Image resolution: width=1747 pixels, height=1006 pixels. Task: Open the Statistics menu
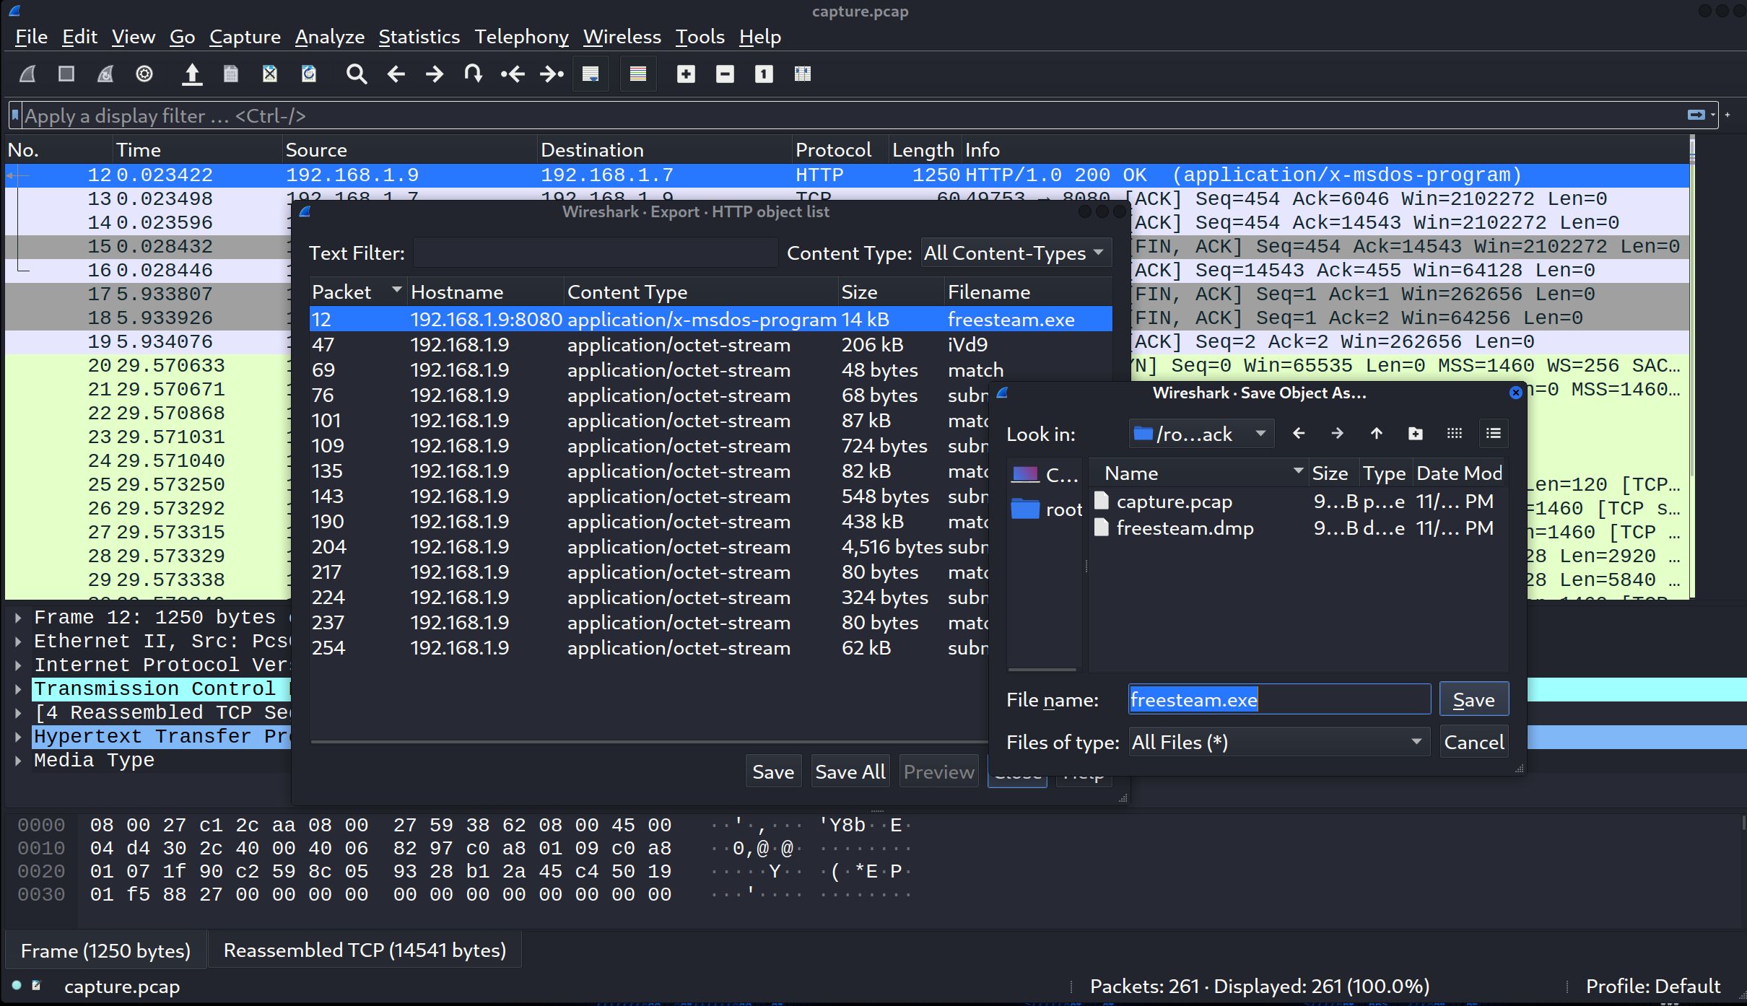pyautogui.click(x=419, y=37)
